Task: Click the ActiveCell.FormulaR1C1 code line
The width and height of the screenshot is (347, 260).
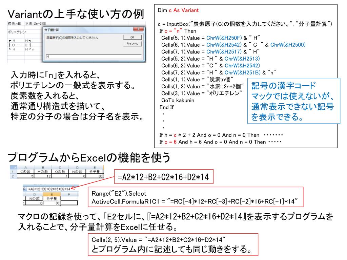Action: click(195, 201)
